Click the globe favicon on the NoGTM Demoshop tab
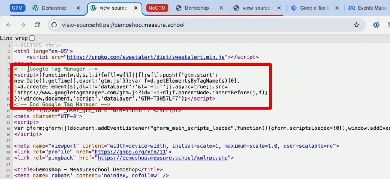The width and height of the screenshot is (390, 179). [178, 8]
